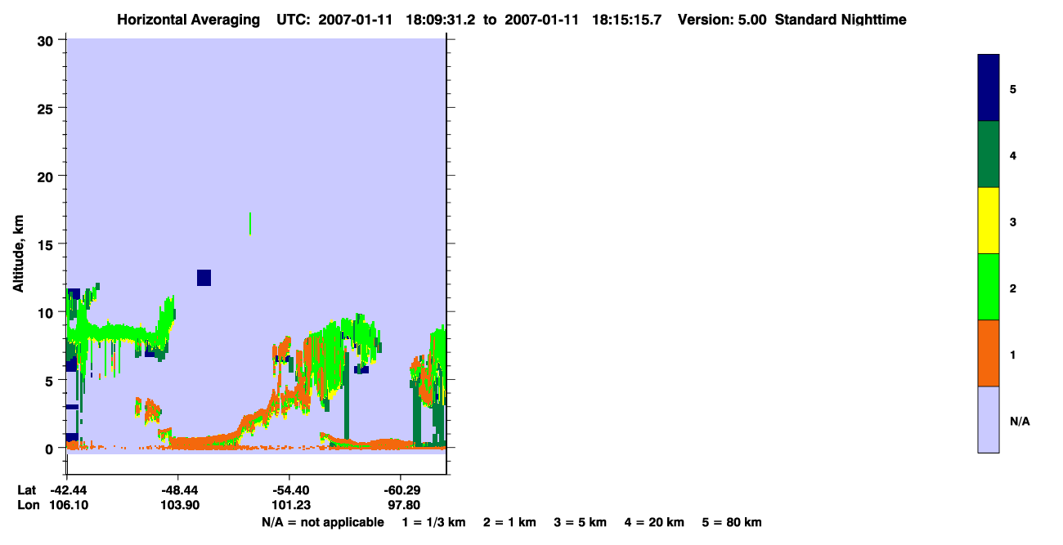Image resolution: width=1063 pixels, height=545 pixels.
Task: Click the 'N/A = not applicable' legend note
Action: coord(322,522)
